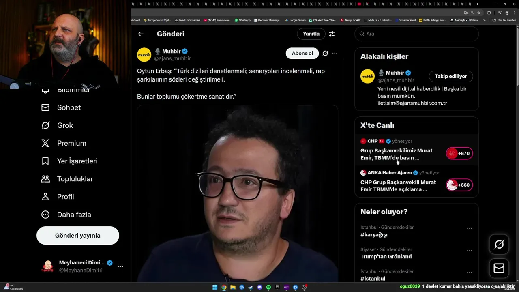
Task: Open the reply filter settings icon
Action: tap(332, 34)
